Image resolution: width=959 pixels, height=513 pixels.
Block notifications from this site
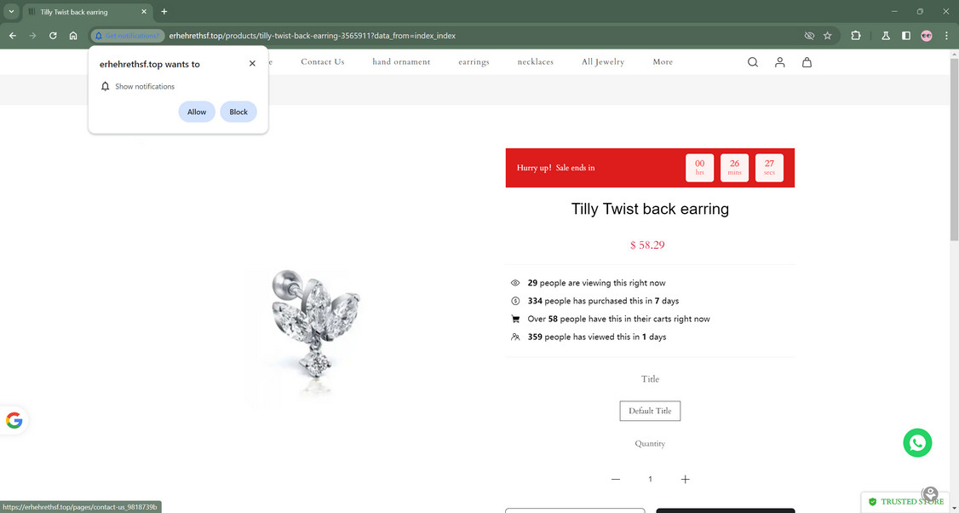238,112
